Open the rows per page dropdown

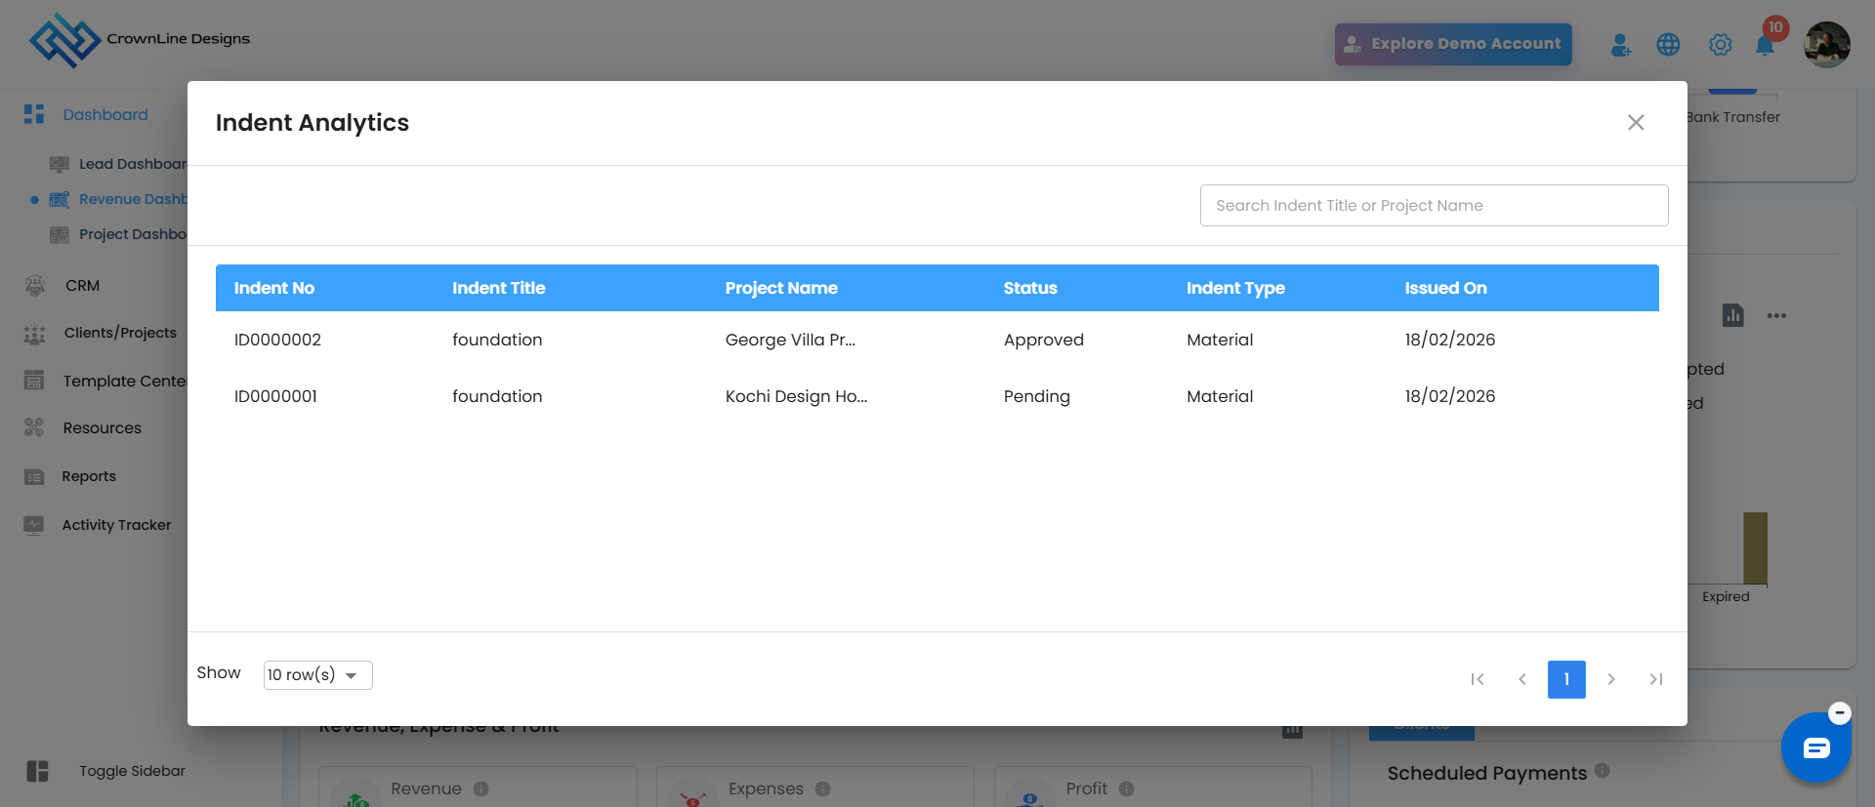[x=317, y=675]
